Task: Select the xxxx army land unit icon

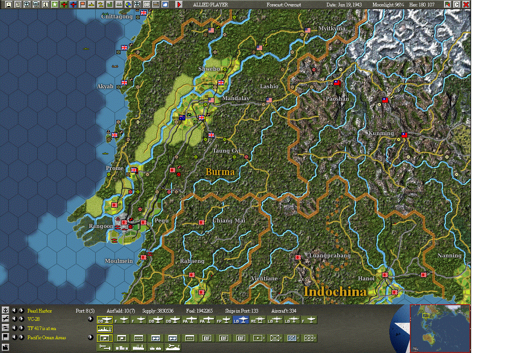Action: [138, 338]
